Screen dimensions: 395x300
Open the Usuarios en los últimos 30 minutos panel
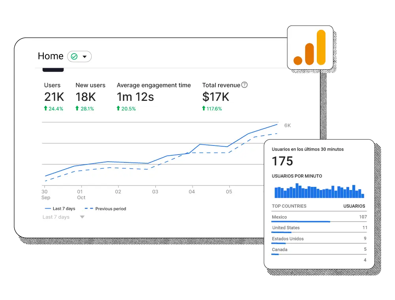(x=307, y=149)
